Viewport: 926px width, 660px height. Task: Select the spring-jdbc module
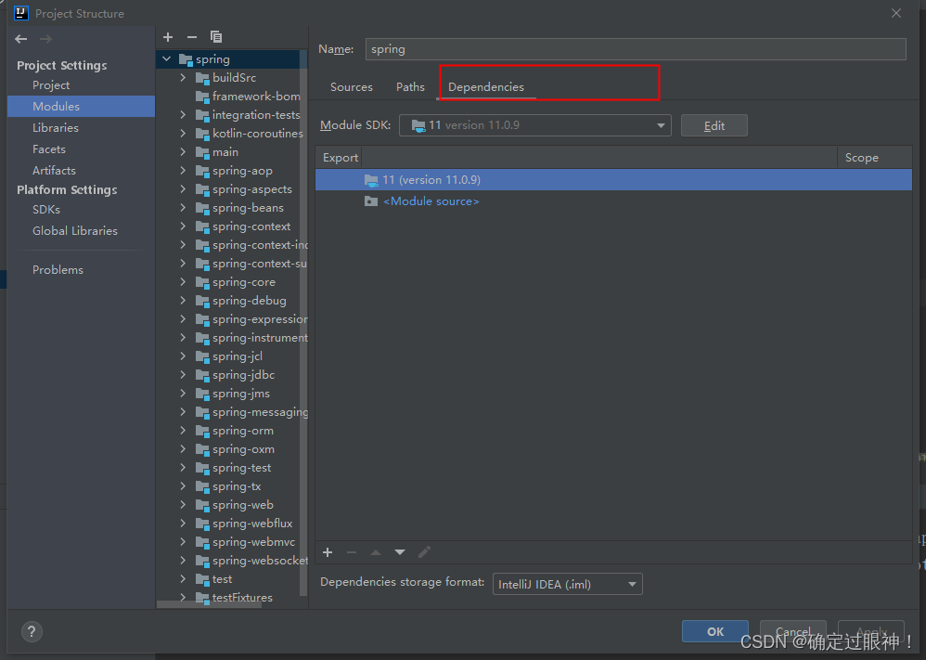243,375
